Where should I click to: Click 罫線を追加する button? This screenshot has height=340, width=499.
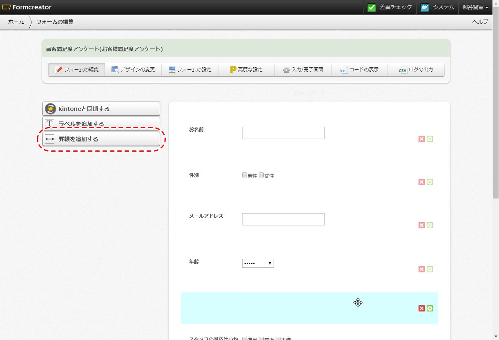[x=101, y=139]
